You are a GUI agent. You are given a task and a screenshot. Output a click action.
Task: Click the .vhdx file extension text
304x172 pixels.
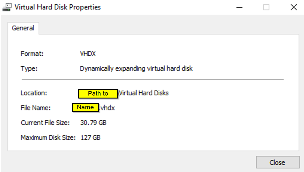click(x=107, y=108)
